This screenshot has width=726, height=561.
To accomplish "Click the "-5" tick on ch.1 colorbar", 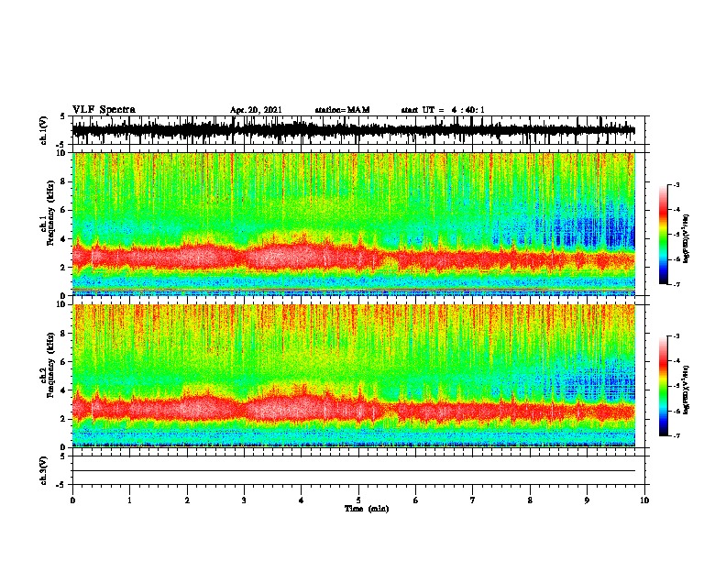I will click(676, 235).
